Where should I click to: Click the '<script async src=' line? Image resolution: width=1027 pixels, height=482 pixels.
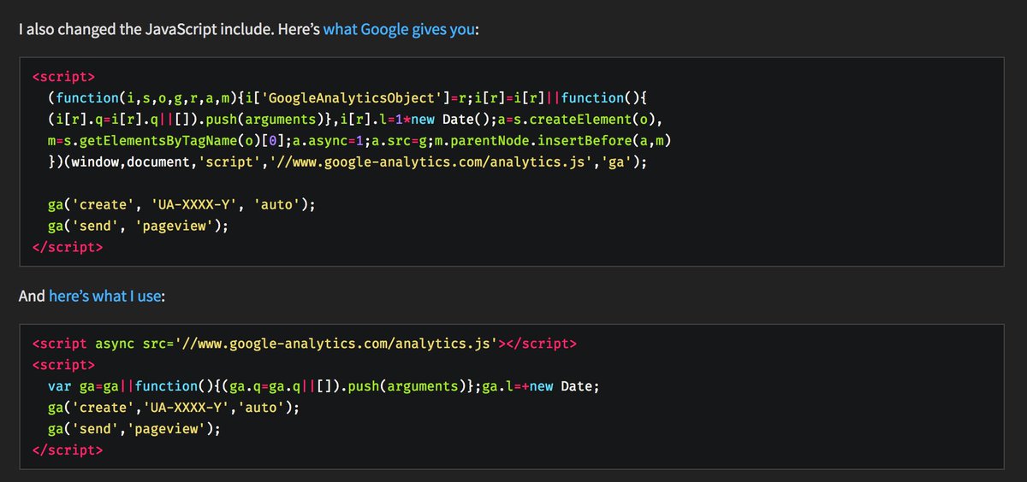coord(305,344)
